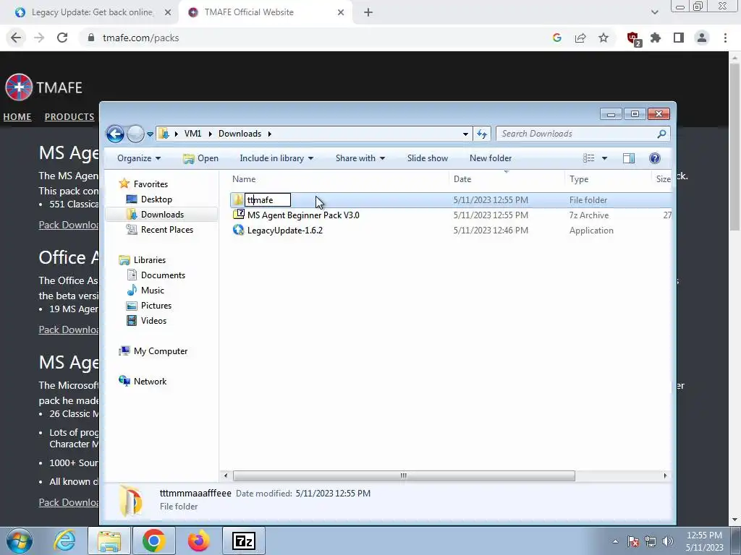This screenshot has width=741, height=555.
Task: Select LegacyUpdate-1.6.2 application file
Action: [x=284, y=231]
